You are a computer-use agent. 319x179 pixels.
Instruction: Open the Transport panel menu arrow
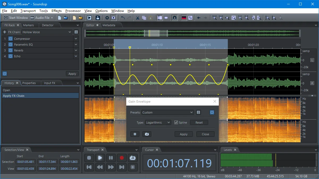click(x=137, y=150)
